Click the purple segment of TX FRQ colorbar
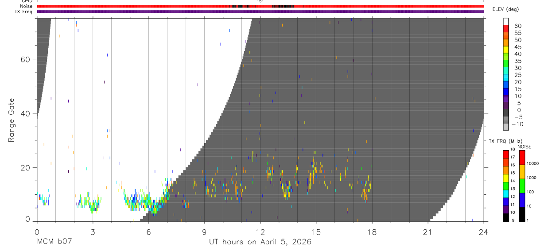 click(x=506, y=209)
